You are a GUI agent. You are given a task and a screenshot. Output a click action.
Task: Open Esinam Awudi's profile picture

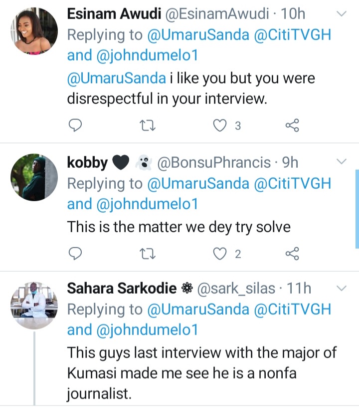(x=34, y=31)
